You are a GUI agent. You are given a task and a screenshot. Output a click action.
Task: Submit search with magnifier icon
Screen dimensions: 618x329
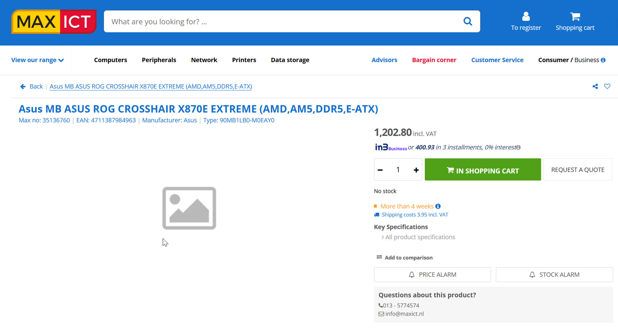pyautogui.click(x=467, y=22)
